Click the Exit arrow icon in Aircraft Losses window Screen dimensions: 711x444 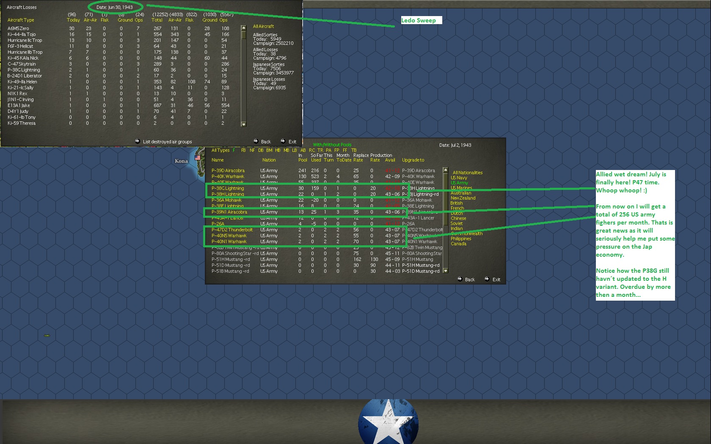click(x=283, y=141)
